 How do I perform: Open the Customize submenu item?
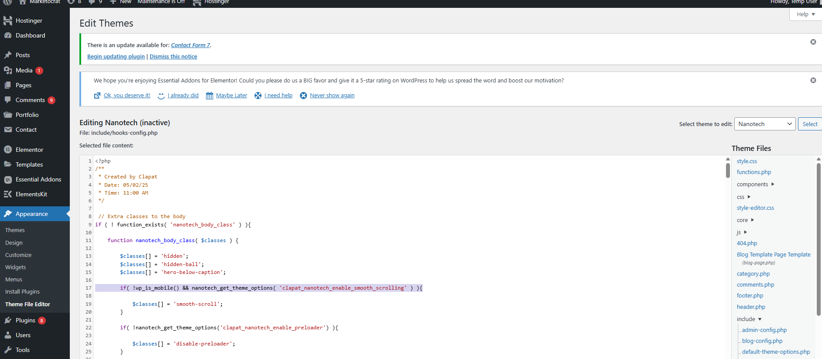[x=18, y=255]
